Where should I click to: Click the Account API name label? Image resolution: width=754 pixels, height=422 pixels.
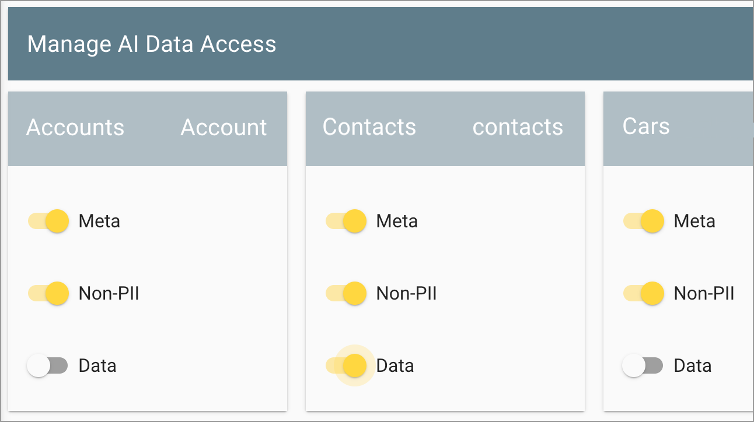click(224, 128)
